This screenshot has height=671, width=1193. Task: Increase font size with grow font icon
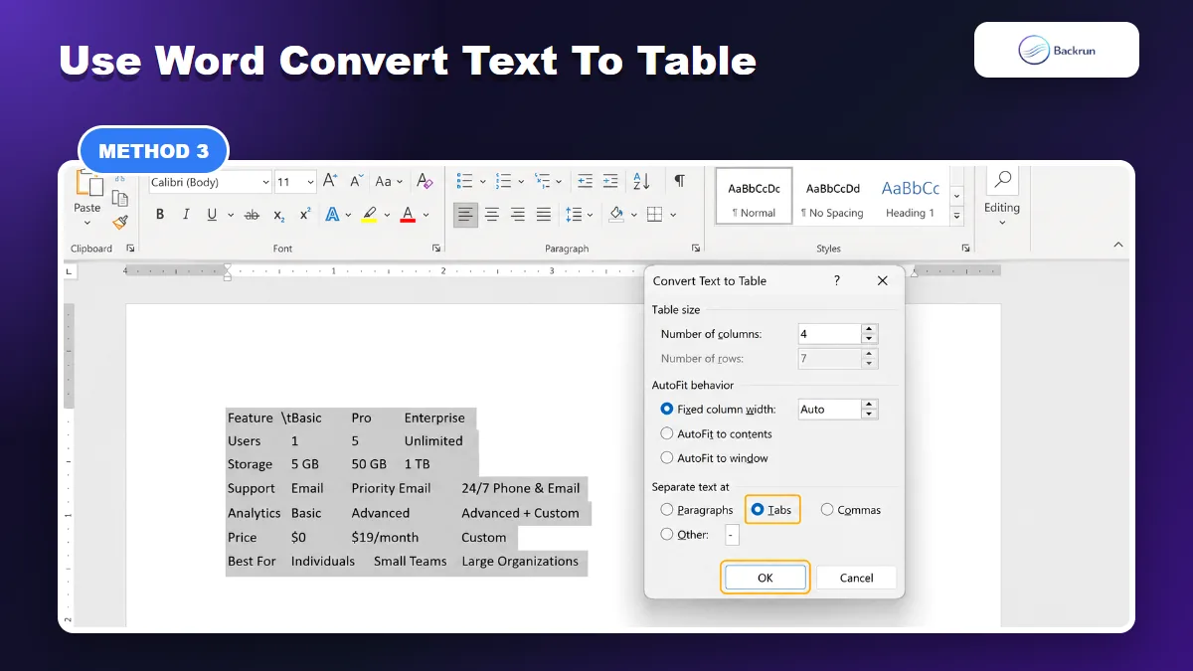(330, 181)
